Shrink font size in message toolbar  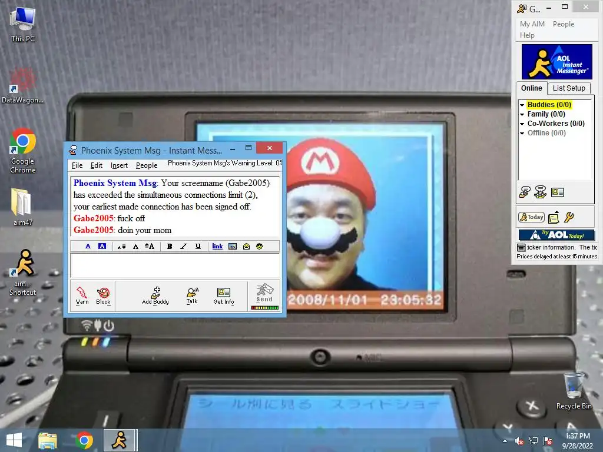[121, 247]
